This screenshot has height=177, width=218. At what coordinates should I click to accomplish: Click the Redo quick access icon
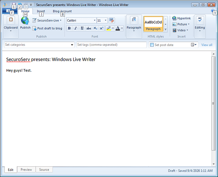click(x=26, y=5)
